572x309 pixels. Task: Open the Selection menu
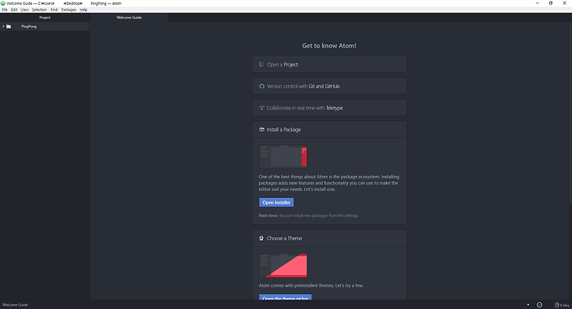[40, 10]
